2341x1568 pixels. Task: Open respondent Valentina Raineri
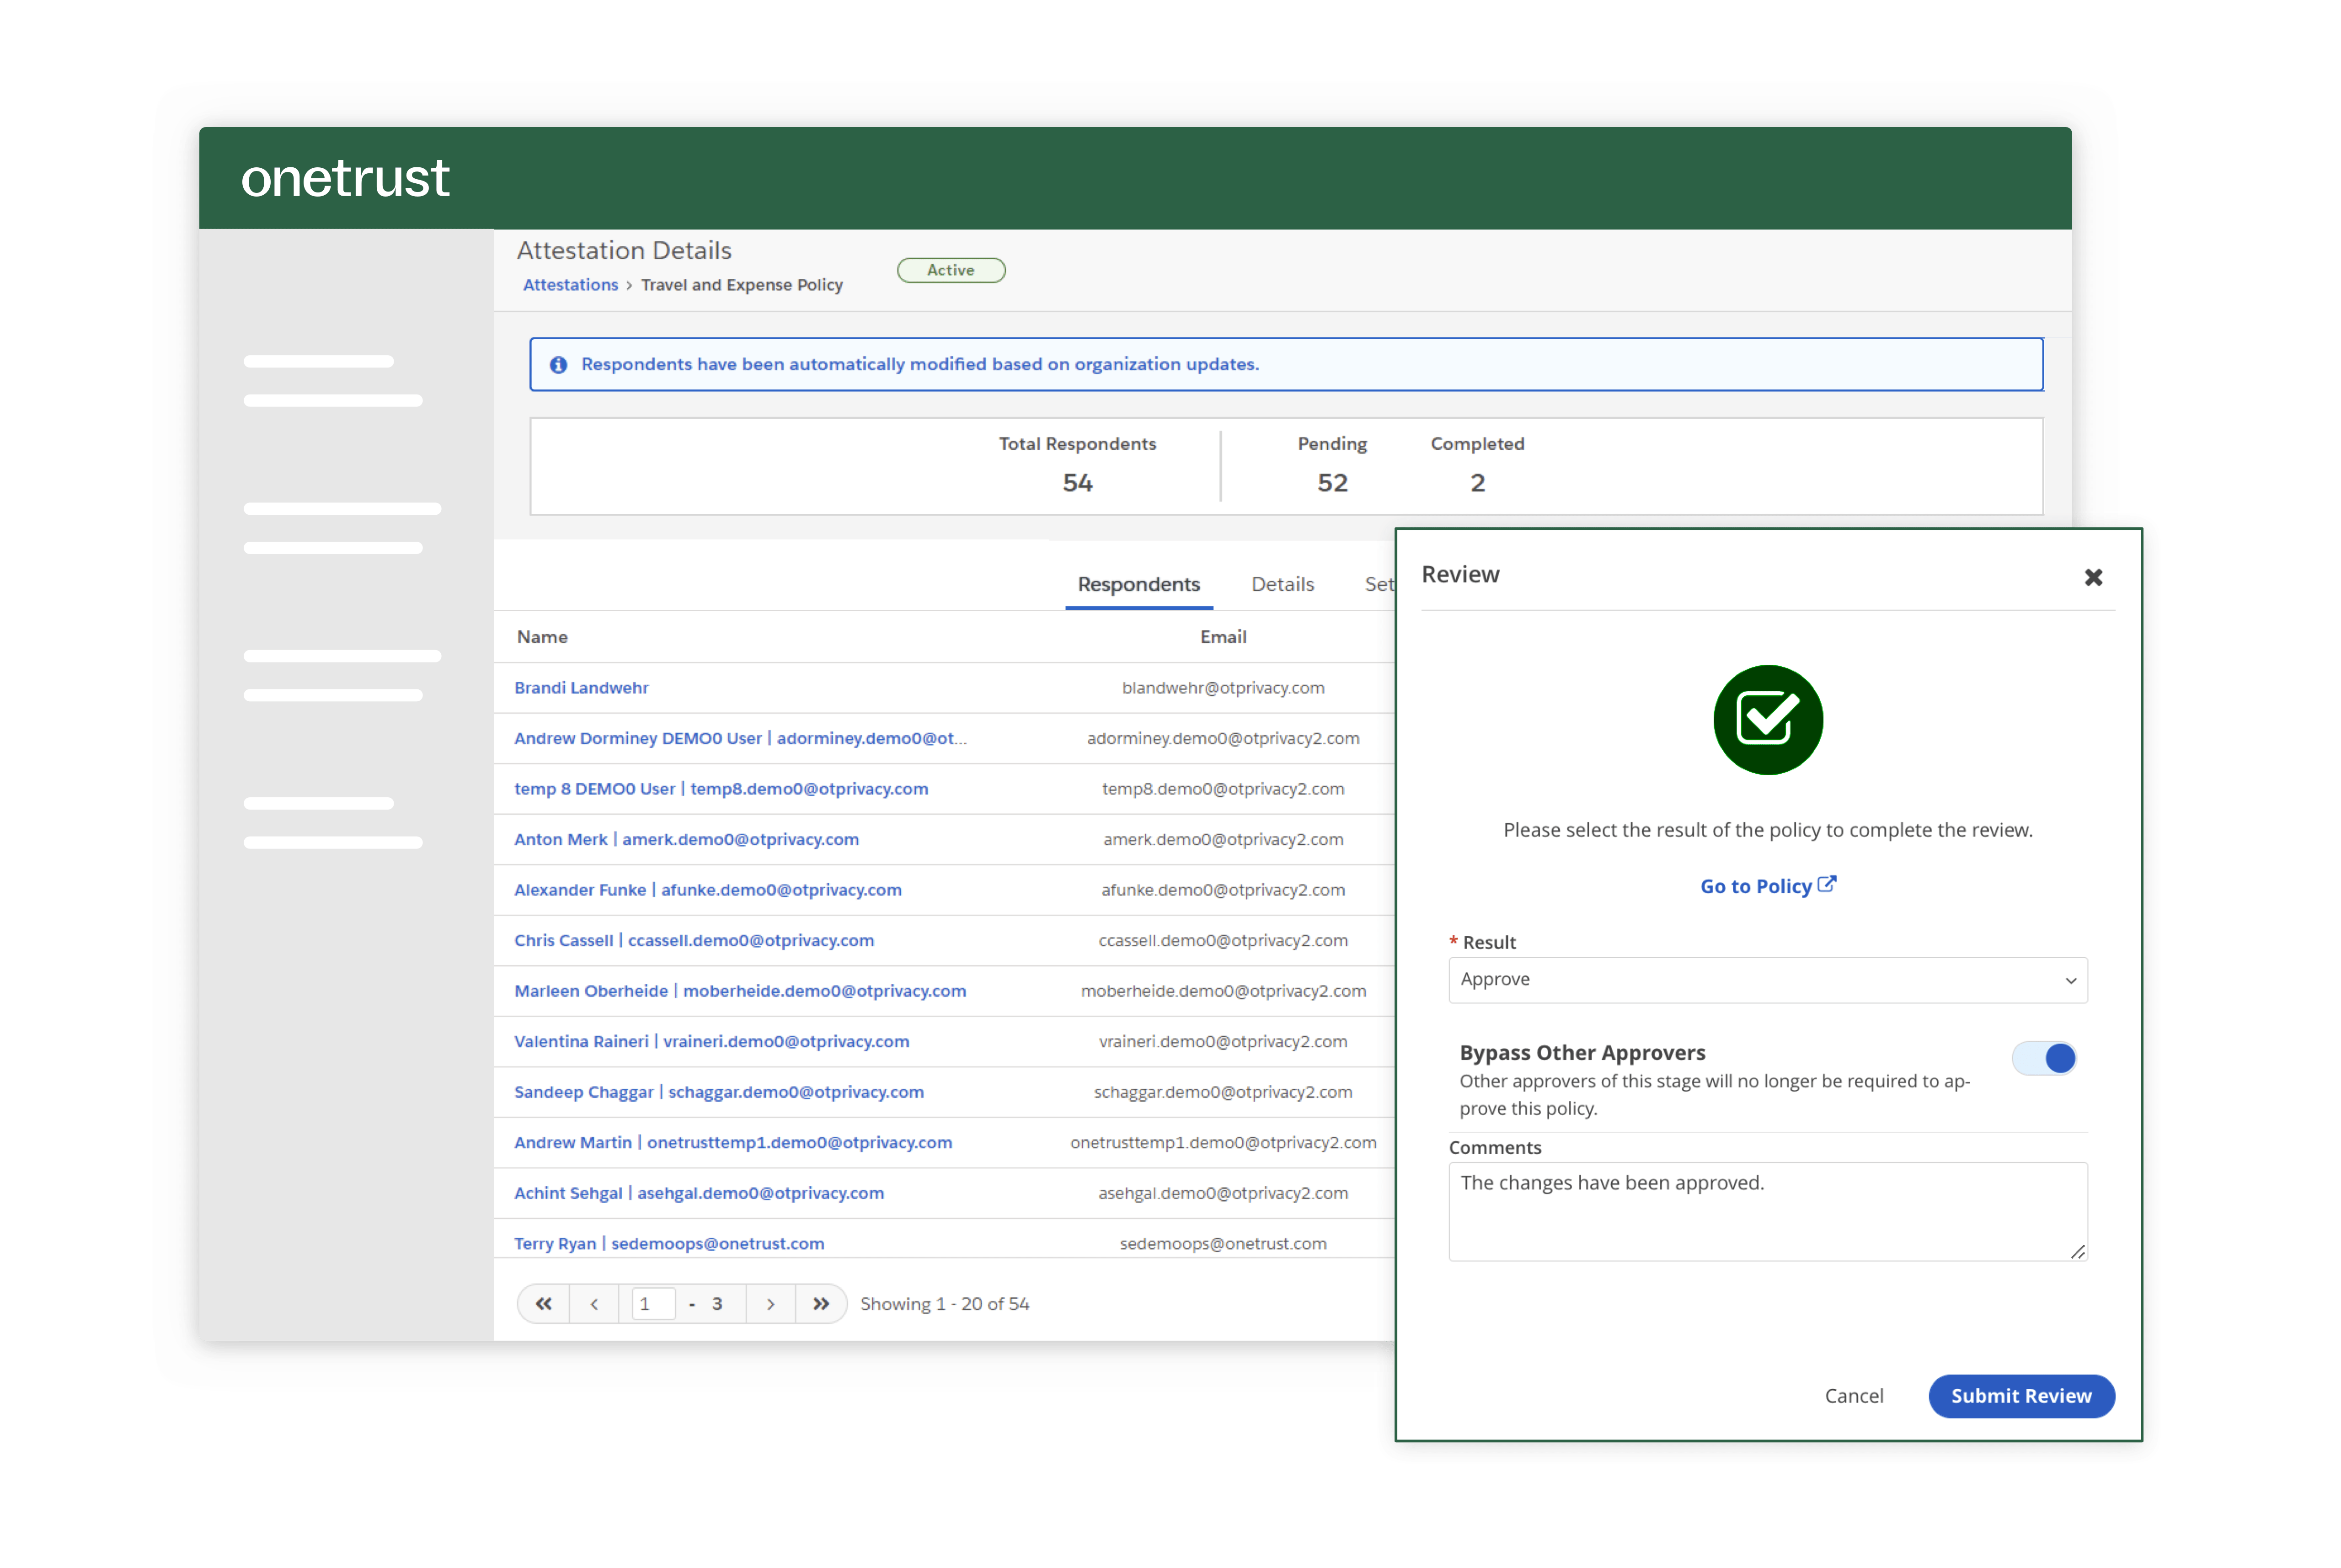[x=712, y=1041]
